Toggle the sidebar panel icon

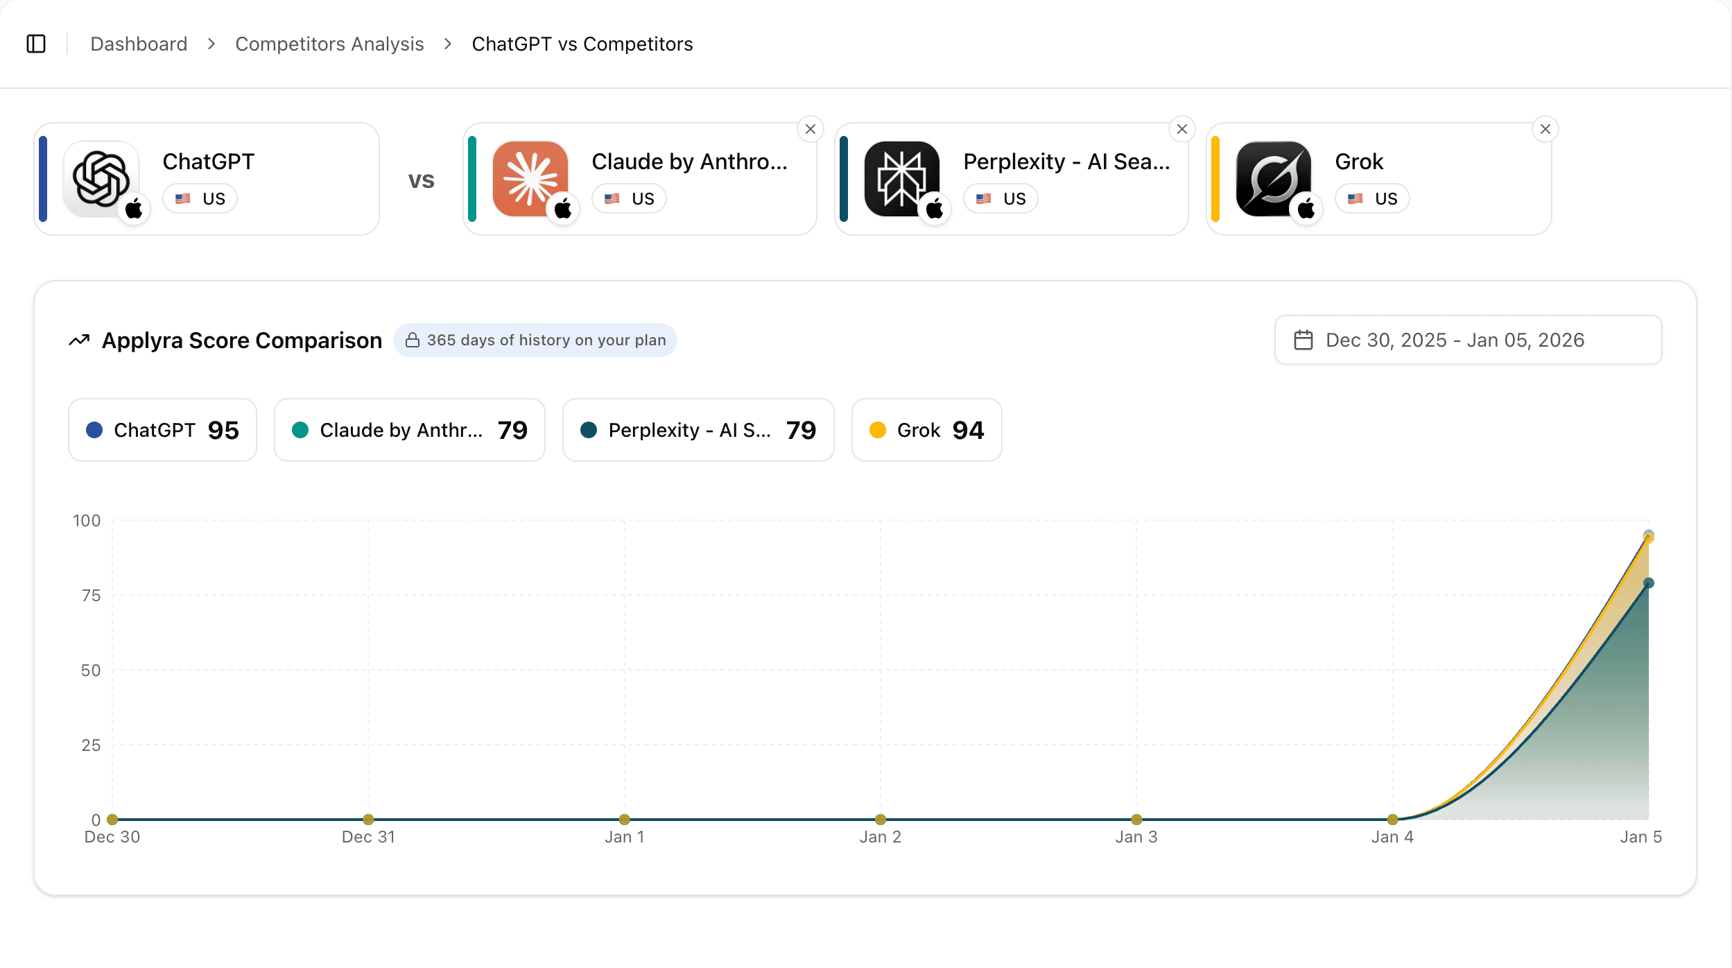click(37, 43)
